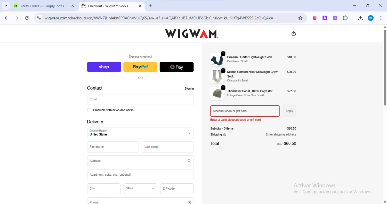
Task: Open the uBlock shield extension icon
Action: click(315, 18)
